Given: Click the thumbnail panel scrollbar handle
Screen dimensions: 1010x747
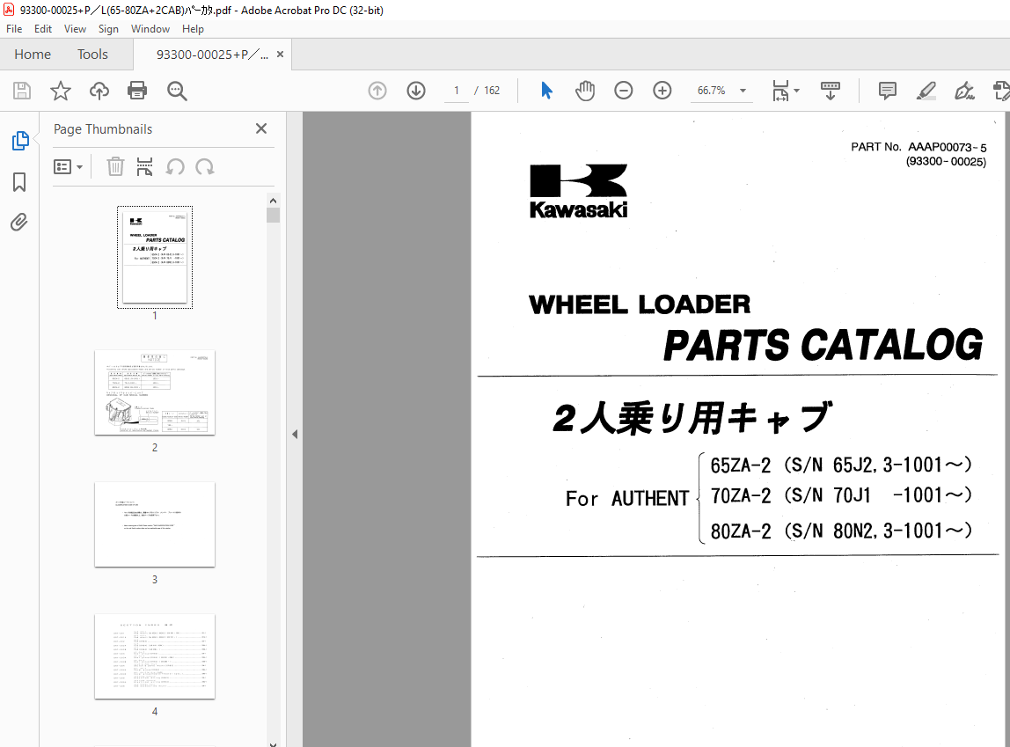Looking at the screenshot, I should coord(273,215).
